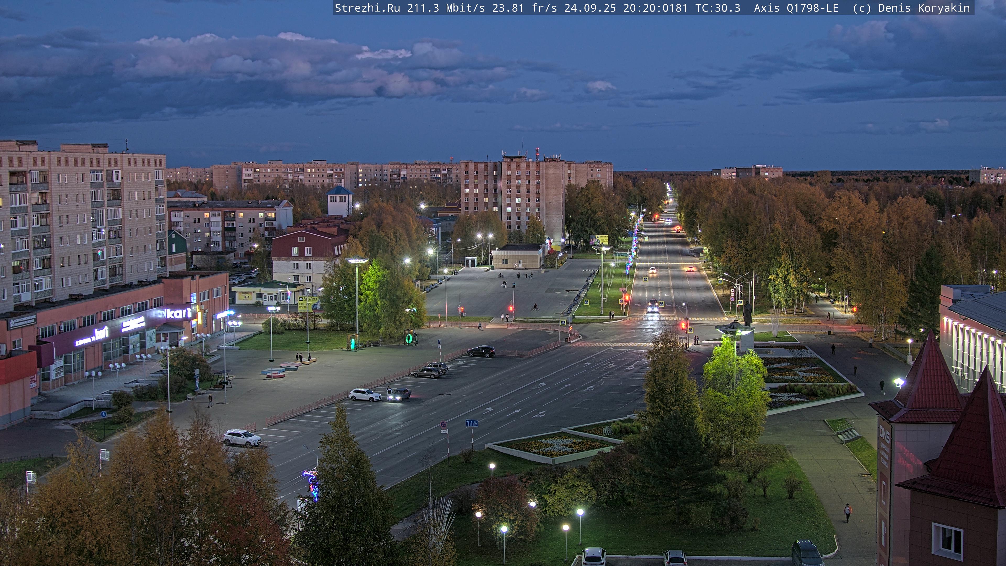Click the black SUV at parking row end
This screenshot has width=1006, height=566.
[x=482, y=351]
